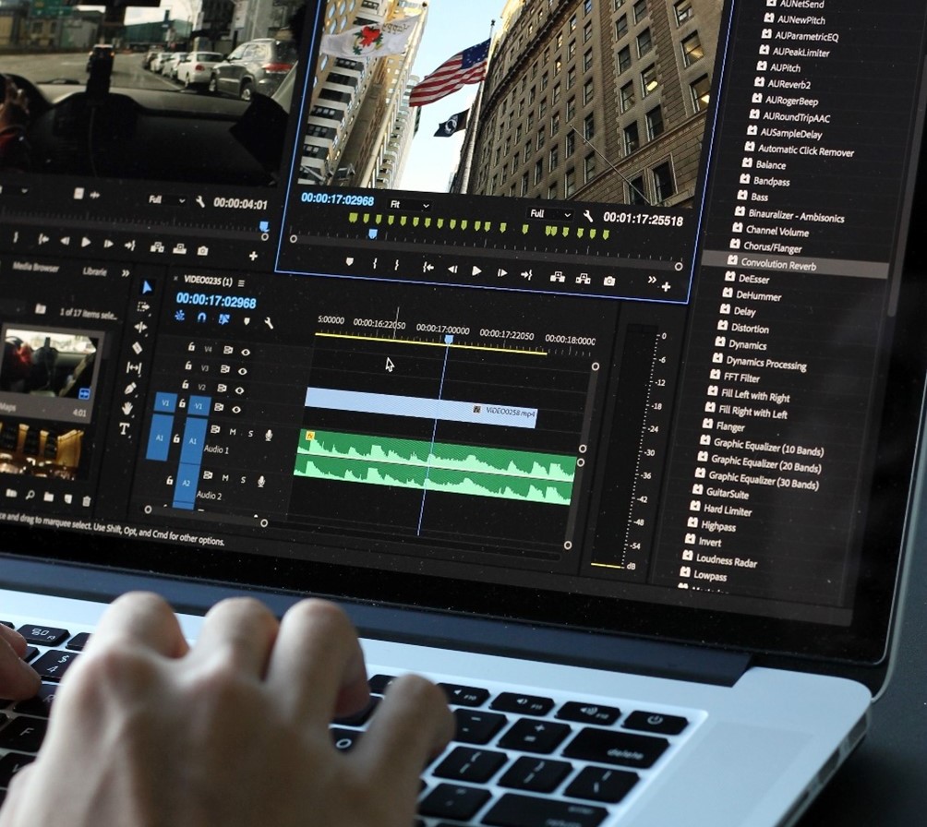Open the Fit zoom level dropdown
927x827 pixels.
(409, 205)
